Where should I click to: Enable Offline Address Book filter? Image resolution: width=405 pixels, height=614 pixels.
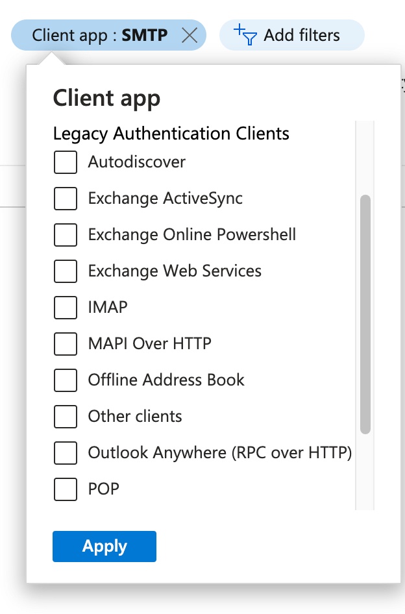pyautogui.click(x=66, y=380)
